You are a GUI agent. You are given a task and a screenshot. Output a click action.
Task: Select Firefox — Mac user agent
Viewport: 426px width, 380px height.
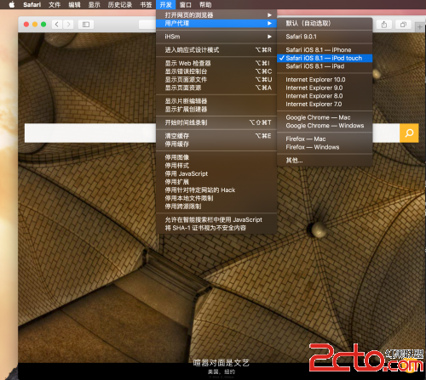pyautogui.click(x=325, y=139)
